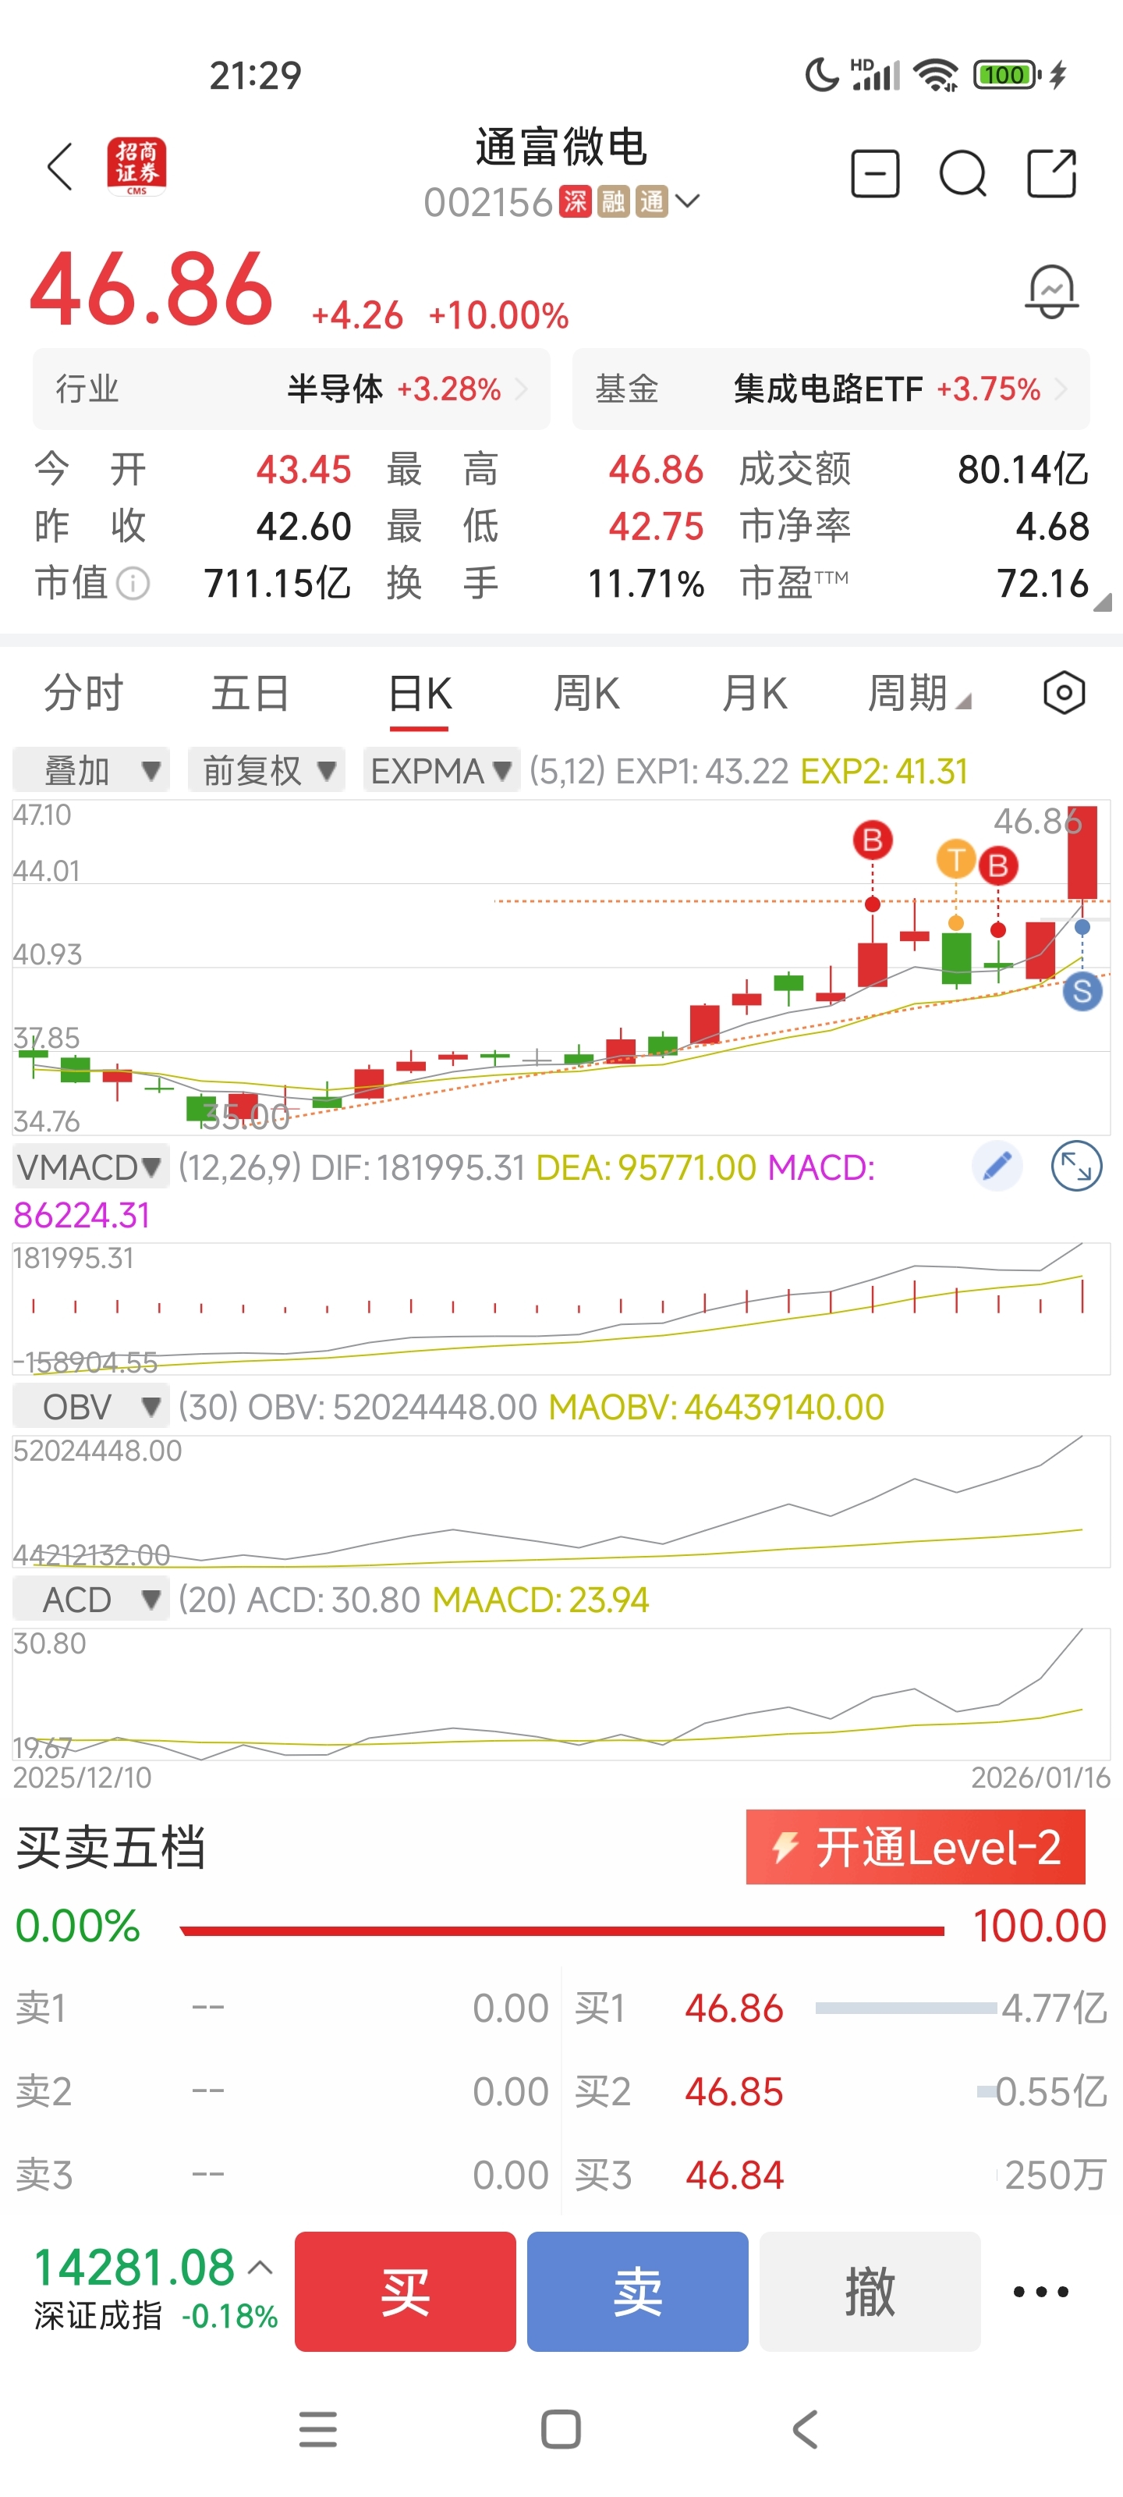Tap the 买卖五档 heading
Screen dimensions: 1123x2497
112,1846
